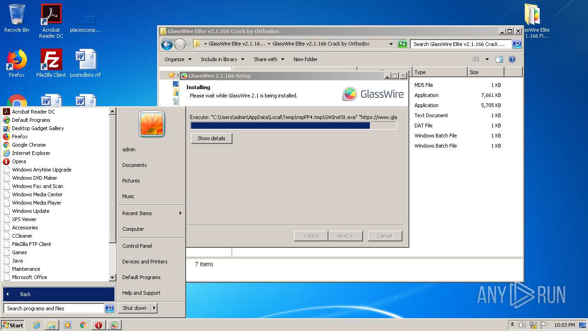Click GlassWire setup taskbar icon
Screen dimensions: 588x331
[114, 325]
